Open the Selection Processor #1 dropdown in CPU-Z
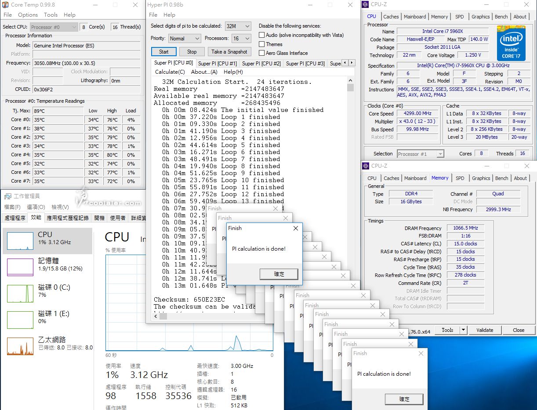Viewport: 537px width, 410px height. coord(421,154)
